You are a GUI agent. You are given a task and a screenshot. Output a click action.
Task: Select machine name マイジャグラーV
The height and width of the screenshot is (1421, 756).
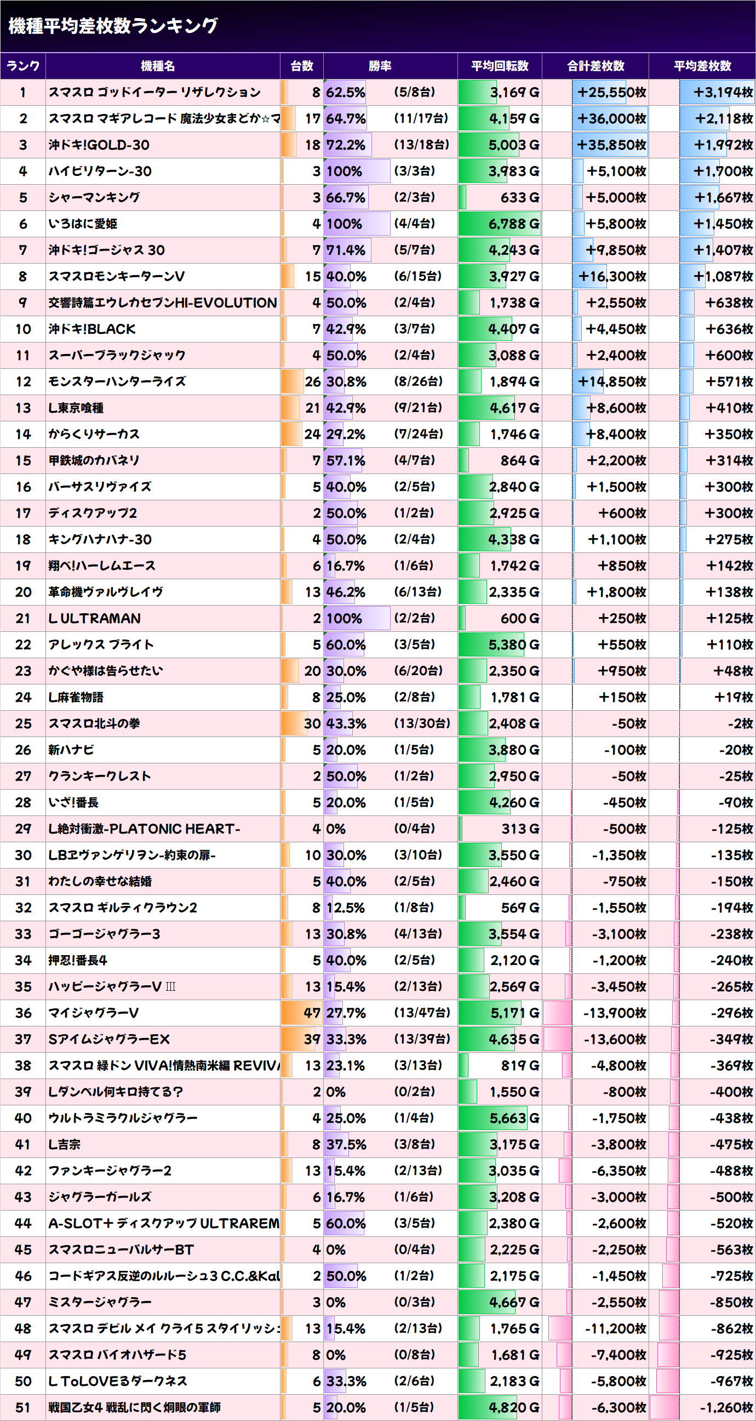[x=93, y=1013]
